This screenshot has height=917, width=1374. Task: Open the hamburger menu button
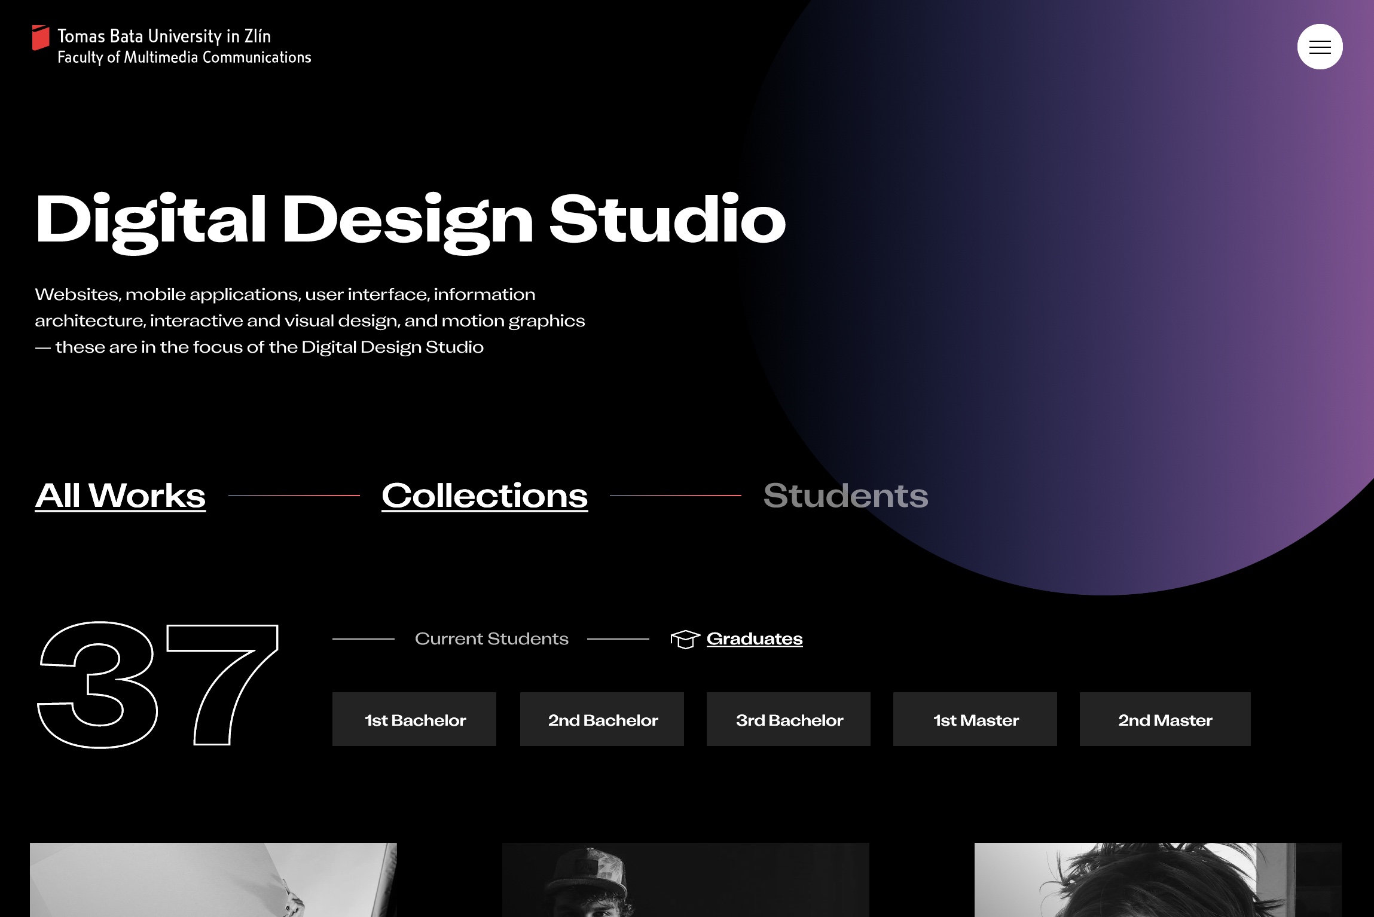pyautogui.click(x=1320, y=47)
